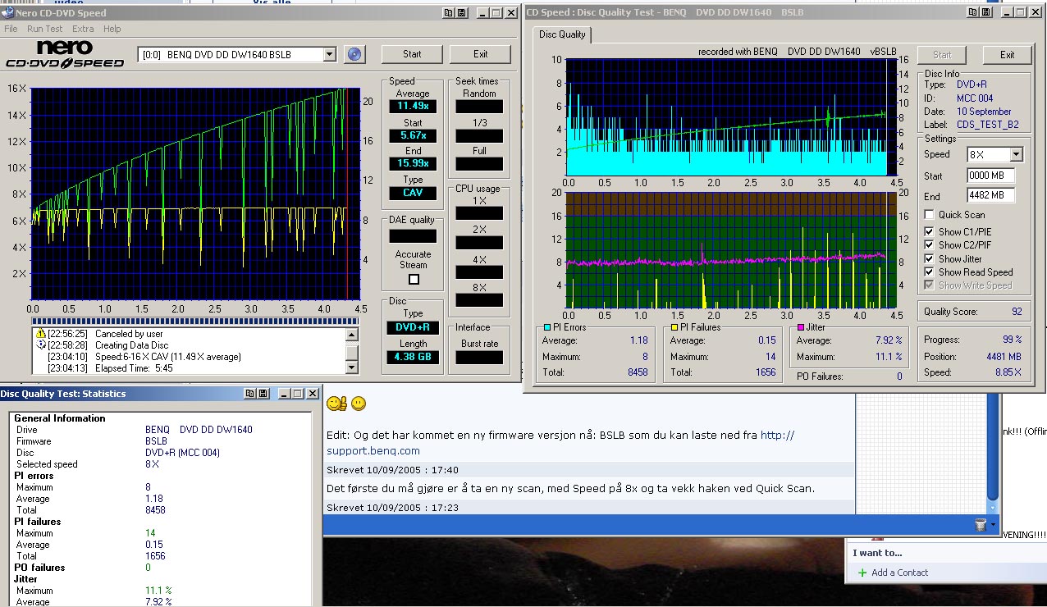Toggle Show Read Speed checkbox
The image size is (1047, 607).
click(930, 272)
